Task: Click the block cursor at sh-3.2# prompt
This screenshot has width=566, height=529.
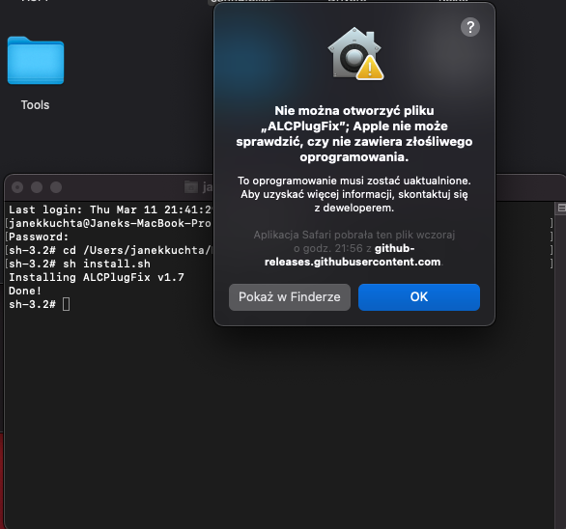Action: click(x=66, y=304)
